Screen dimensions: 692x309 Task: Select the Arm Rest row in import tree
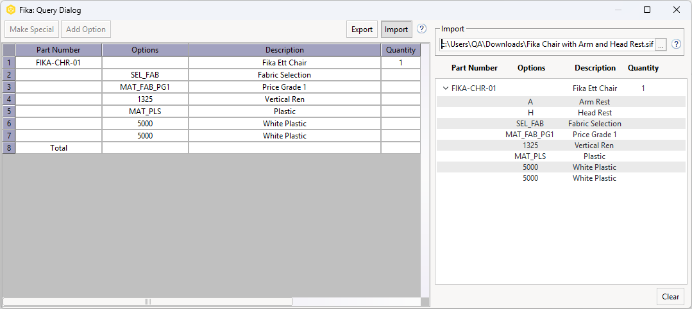pos(561,101)
